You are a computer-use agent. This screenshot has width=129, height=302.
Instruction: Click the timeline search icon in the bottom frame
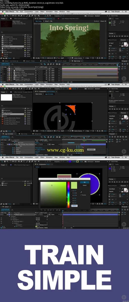12,210
